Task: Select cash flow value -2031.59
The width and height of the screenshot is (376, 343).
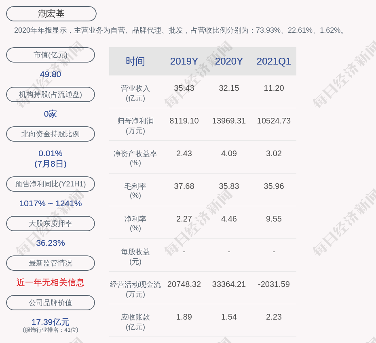Action: (274, 284)
